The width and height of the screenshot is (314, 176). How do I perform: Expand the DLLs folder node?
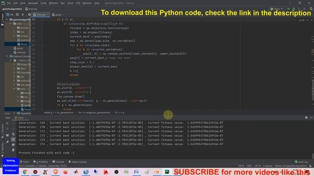coord(14,68)
